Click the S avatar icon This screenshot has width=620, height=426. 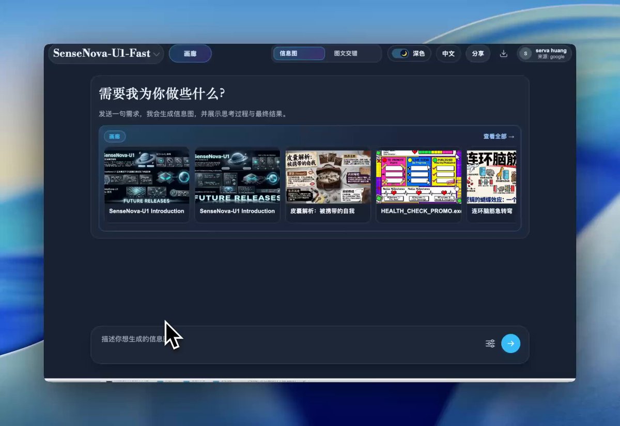pyautogui.click(x=525, y=53)
